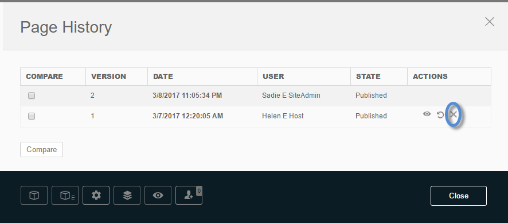Image resolution: width=508 pixels, height=223 pixels.
Task: Click the stacked layers icon
Action: click(x=127, y=195)
